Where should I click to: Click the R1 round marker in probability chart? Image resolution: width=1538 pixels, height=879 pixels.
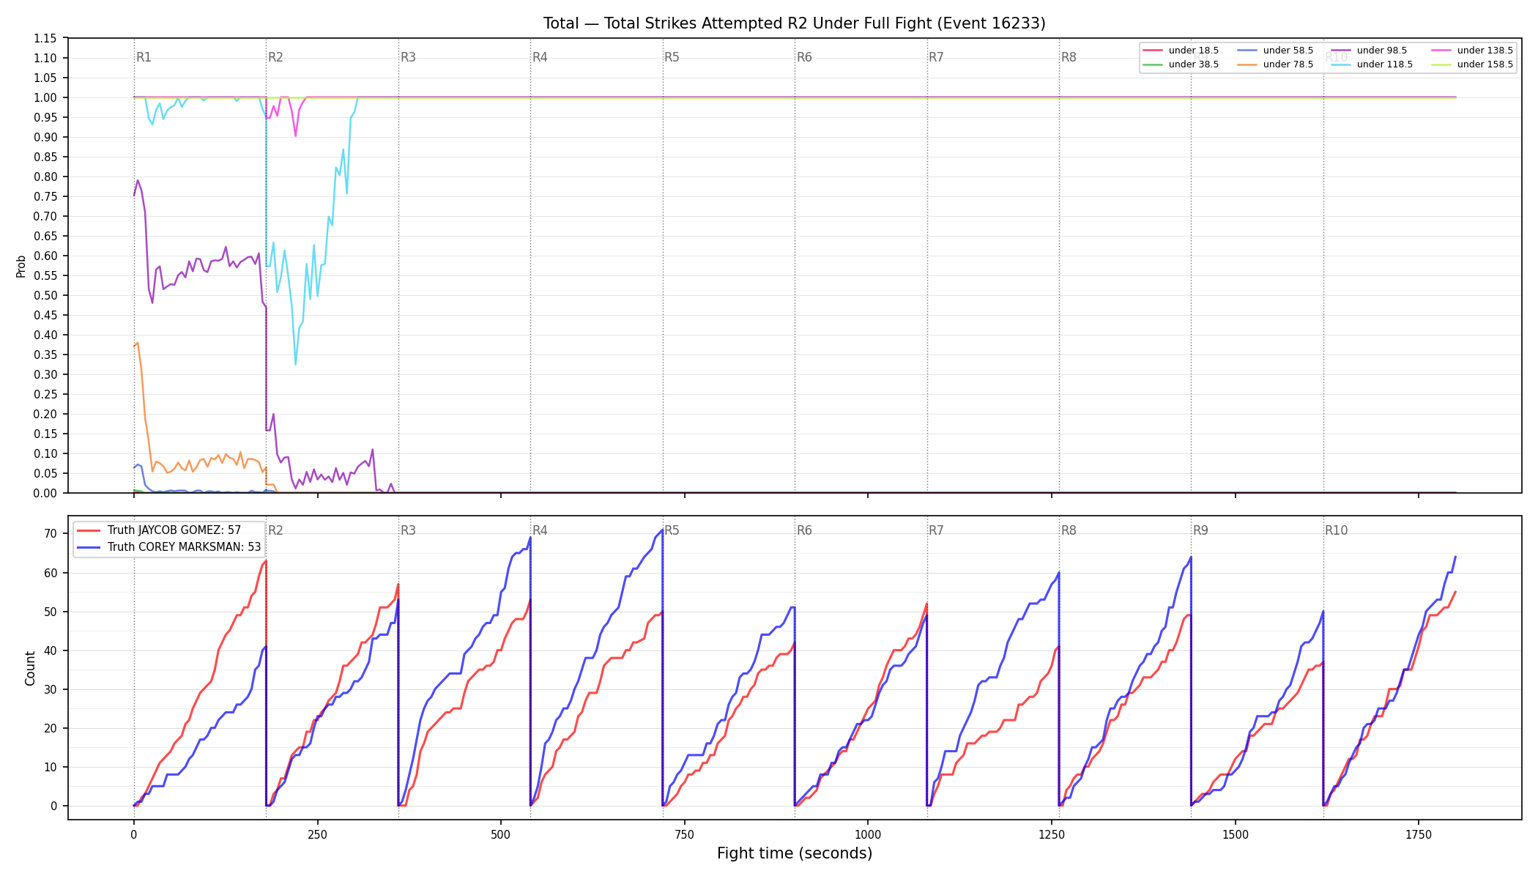[144, 57]
